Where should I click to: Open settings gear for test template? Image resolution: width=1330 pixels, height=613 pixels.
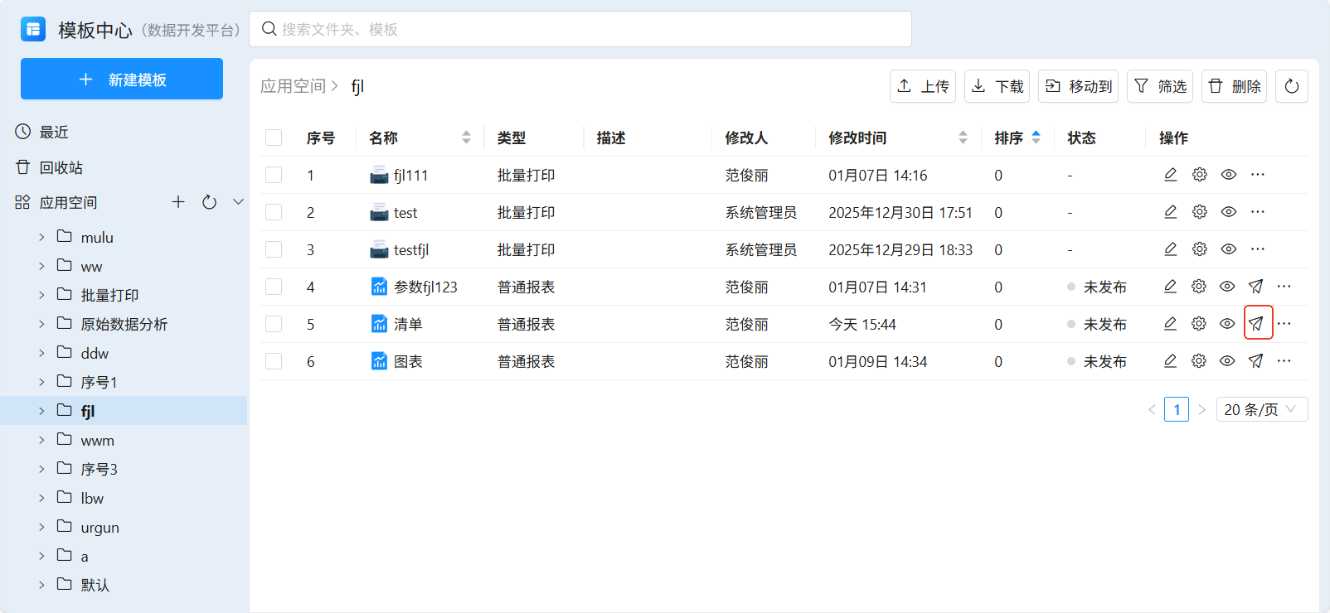1199,212
